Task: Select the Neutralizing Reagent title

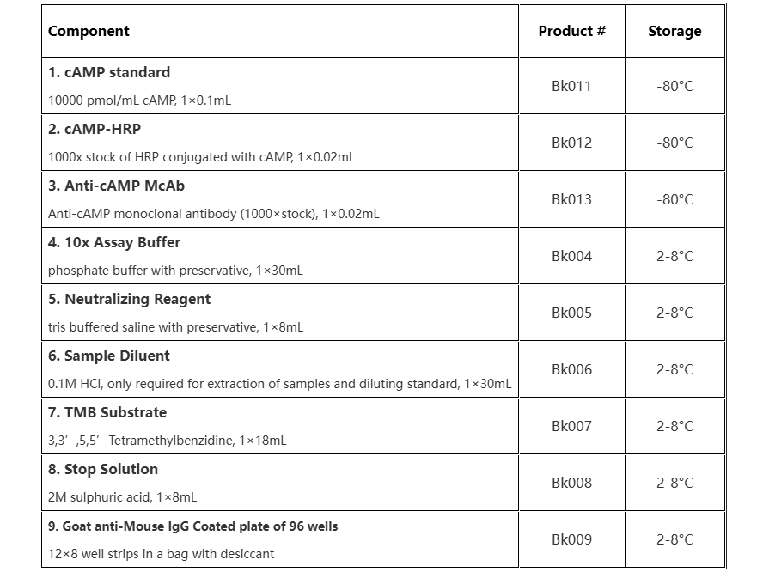Action: pyautogui.click(x=129, y=300)
